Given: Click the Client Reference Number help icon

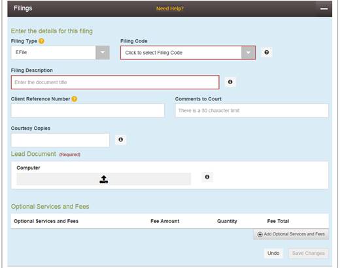Looking at the screenshot, I should (75, 99).
